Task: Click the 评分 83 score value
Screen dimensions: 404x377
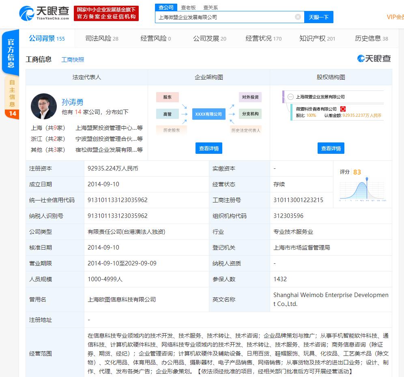Action: 357,172
